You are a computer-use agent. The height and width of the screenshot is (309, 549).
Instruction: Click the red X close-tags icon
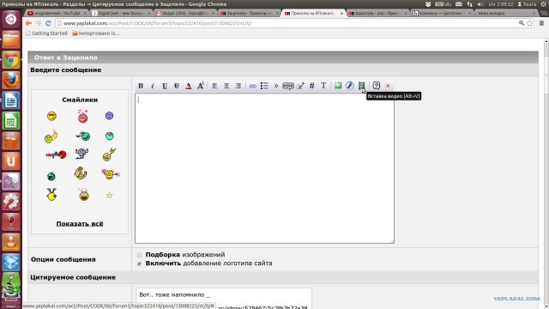coord(388,86)
